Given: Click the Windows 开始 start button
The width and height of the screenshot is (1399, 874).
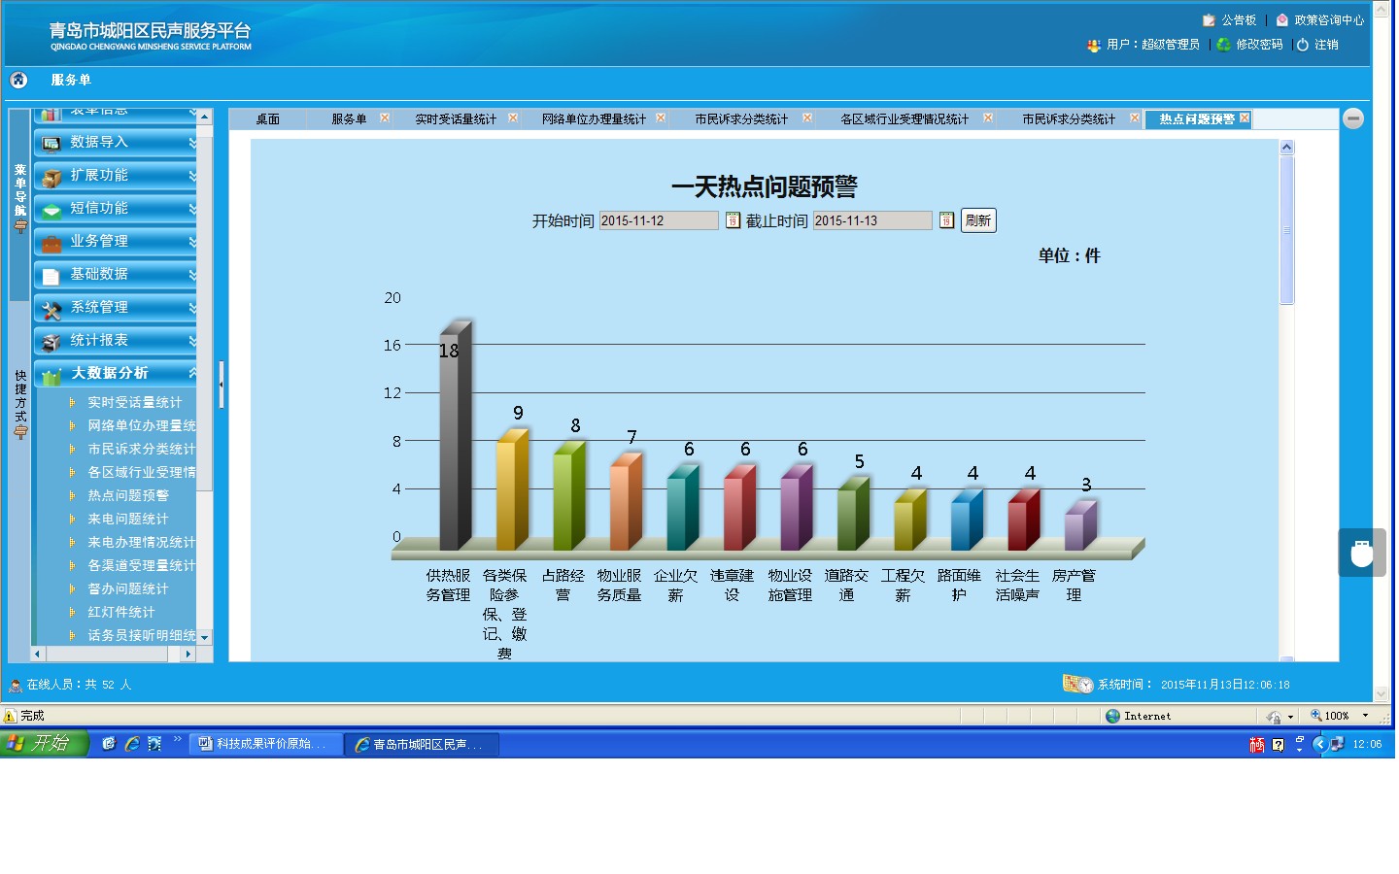Looking at the screenshot, I should [x=44, y=744].
